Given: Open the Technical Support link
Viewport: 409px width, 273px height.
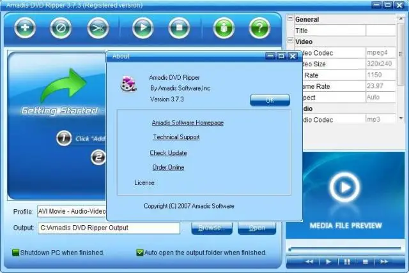Looking at the screenshot, I should (x=176, y=137).
